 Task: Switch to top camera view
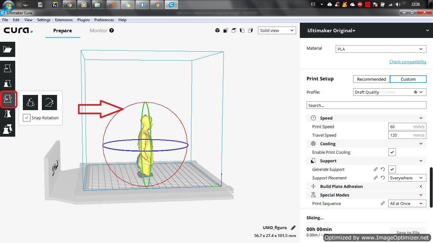click(234, 30)
